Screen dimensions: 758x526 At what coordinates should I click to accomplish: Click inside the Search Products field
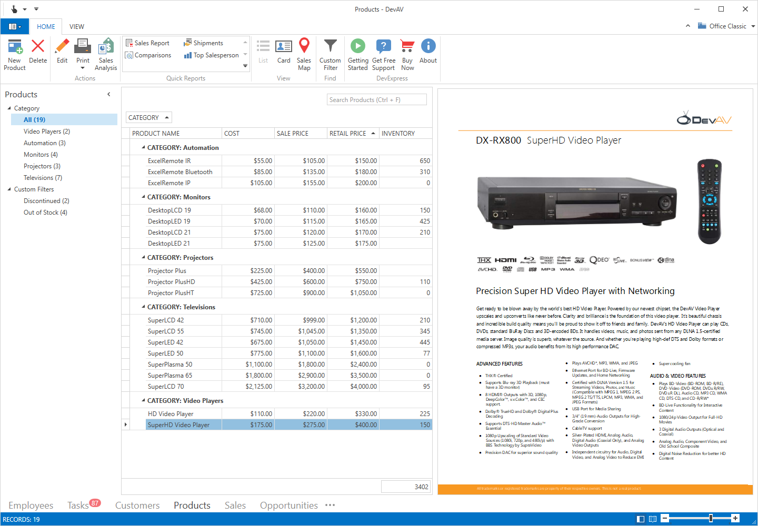point(376,99)
